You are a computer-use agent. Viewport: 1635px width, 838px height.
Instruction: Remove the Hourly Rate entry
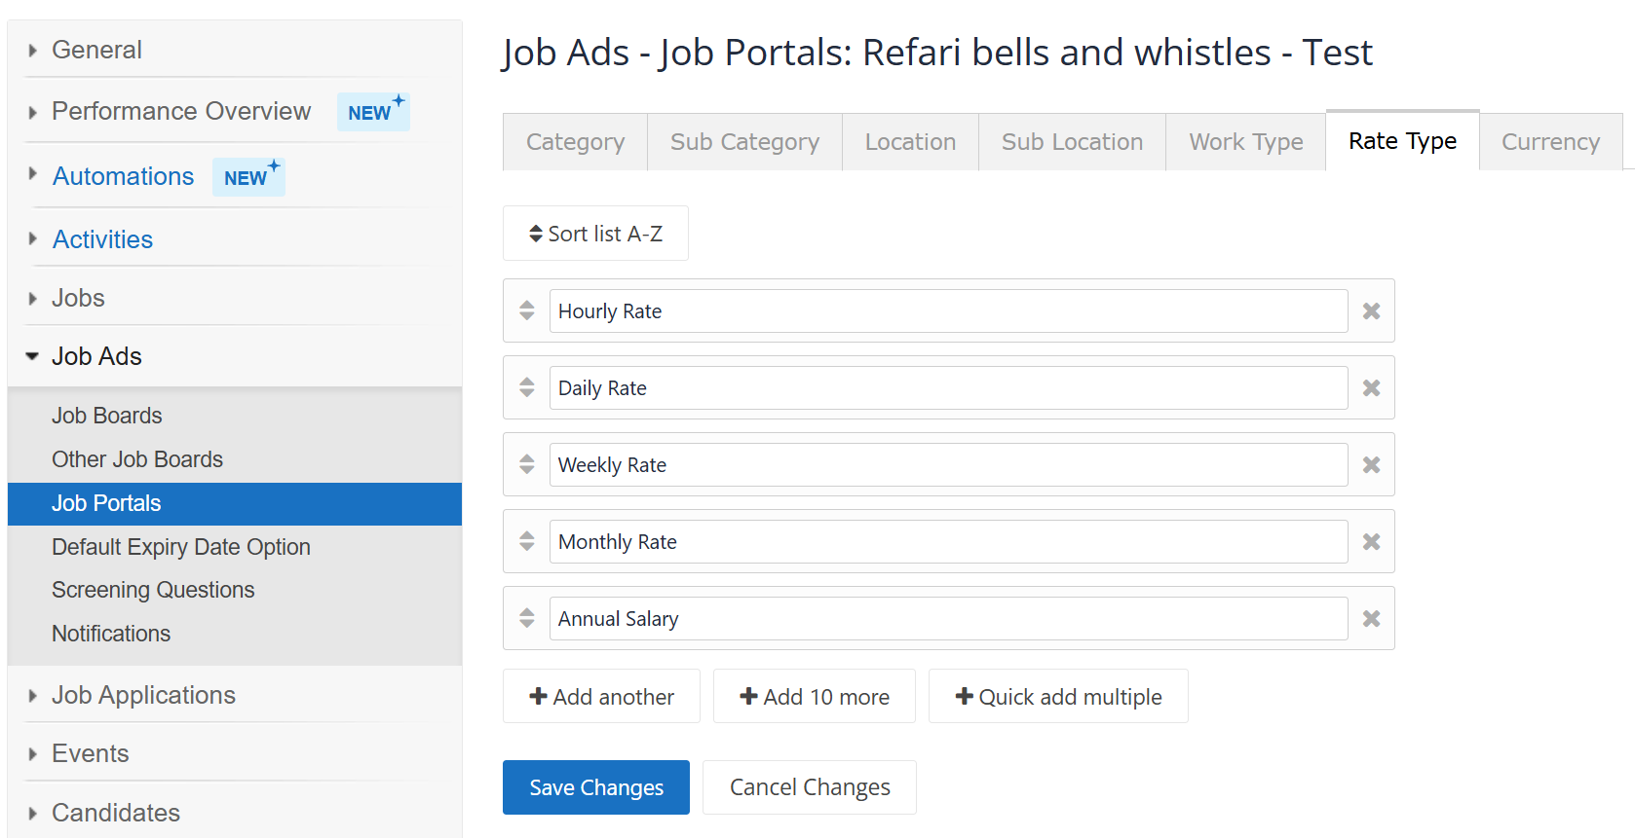coord(1371,311)
